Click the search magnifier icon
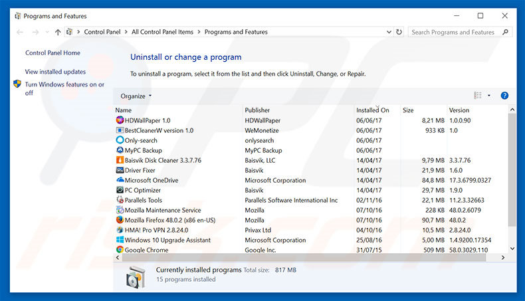Viewport: 525px width, 301px height. [x=506, y=32]
